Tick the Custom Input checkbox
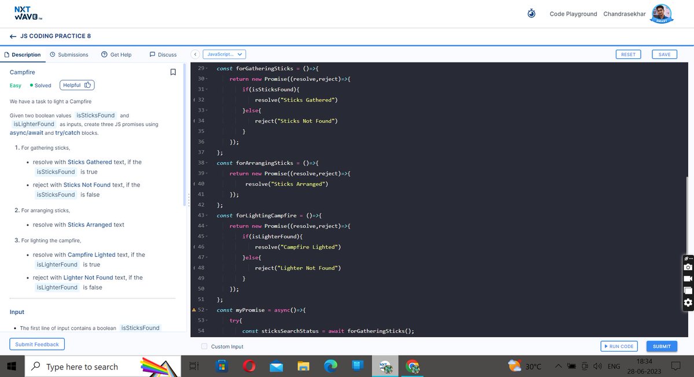The image size is (694, 377). click(x=204, y=346)
